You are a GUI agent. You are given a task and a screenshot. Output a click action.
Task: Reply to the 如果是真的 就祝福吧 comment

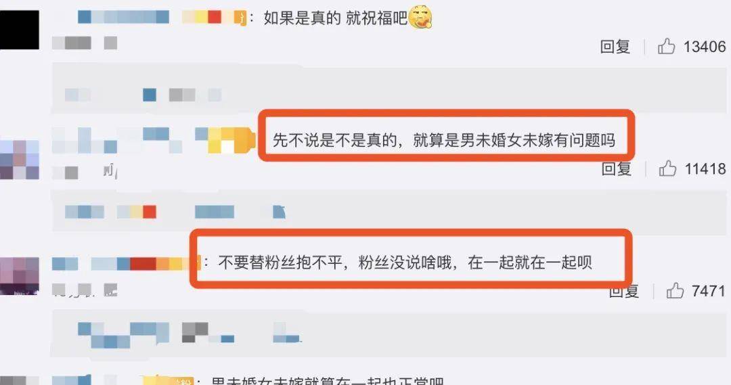point(615,47)
